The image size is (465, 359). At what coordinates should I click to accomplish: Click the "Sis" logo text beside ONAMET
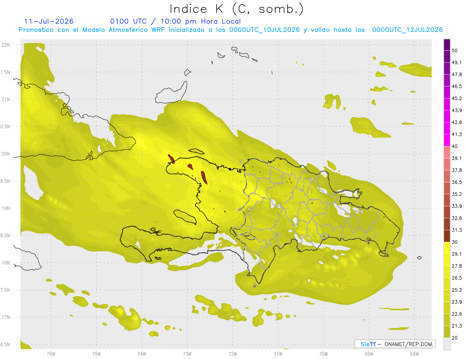[365, 344]
